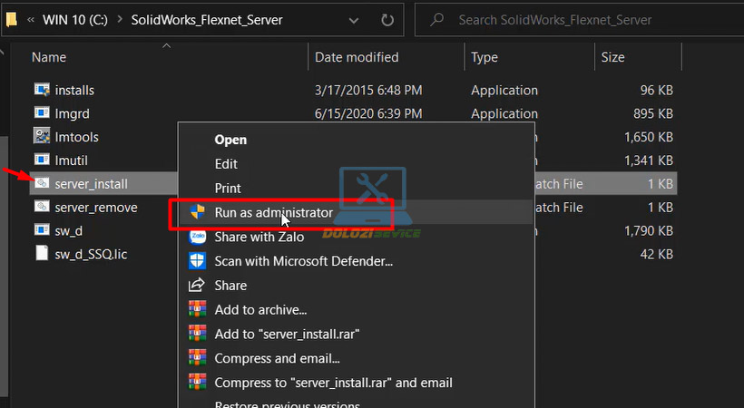Screen dimensions: 744x408
Task: Sort files by Date modified column
Action: coord(357,57)
